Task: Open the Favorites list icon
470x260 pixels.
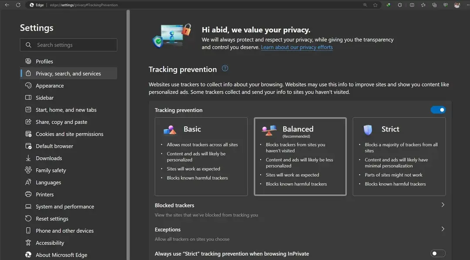Action: [423, 5]
